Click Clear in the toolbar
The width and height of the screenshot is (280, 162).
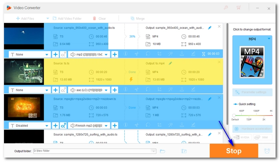[99, 18]
